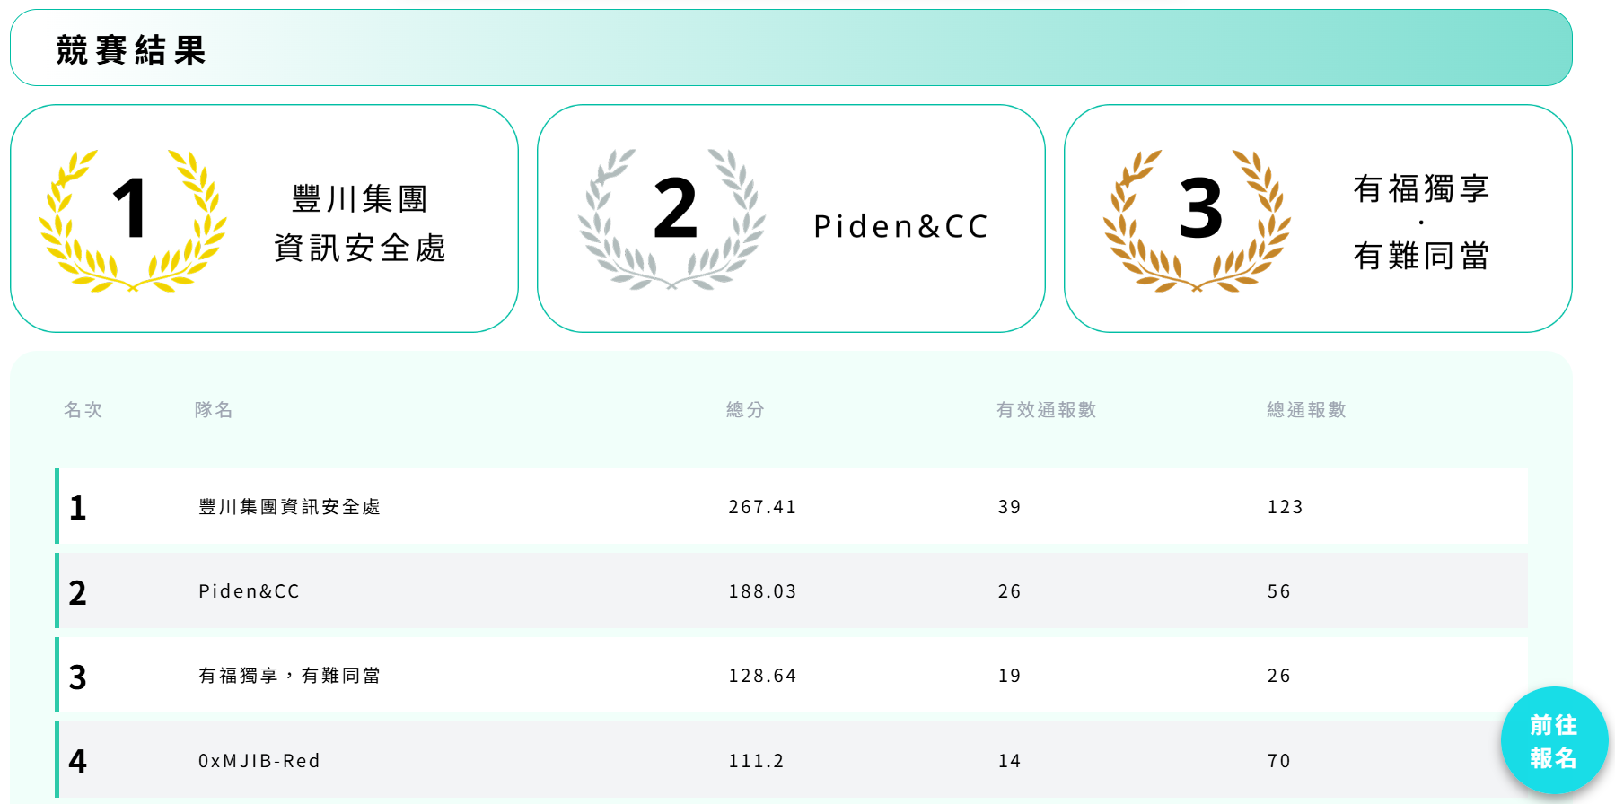Click the 競賽結果 section heading

(131, 50)
